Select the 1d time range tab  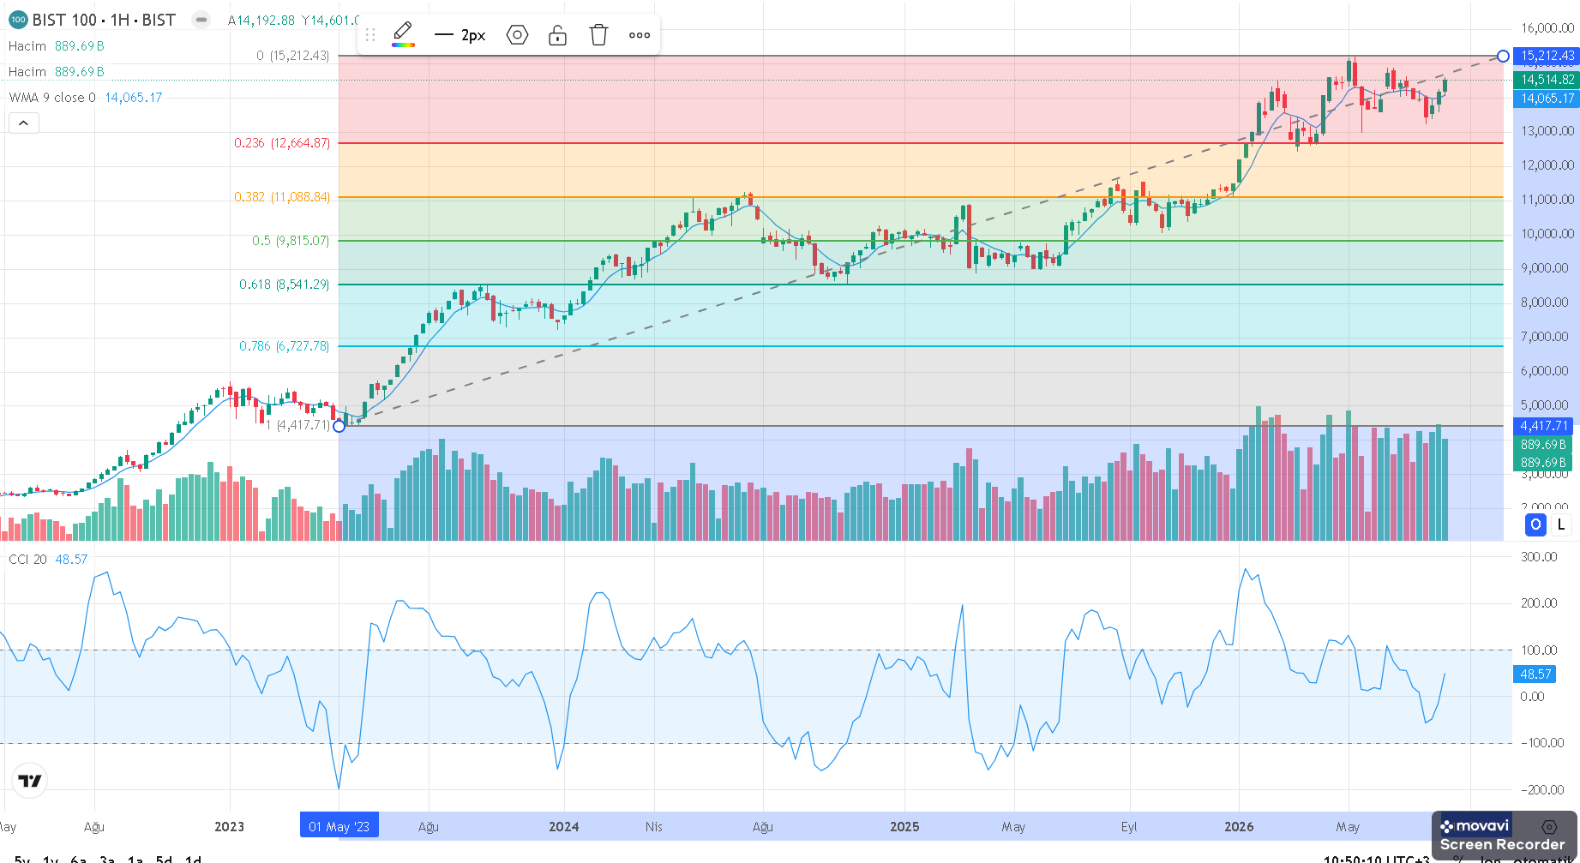[193, 859]
